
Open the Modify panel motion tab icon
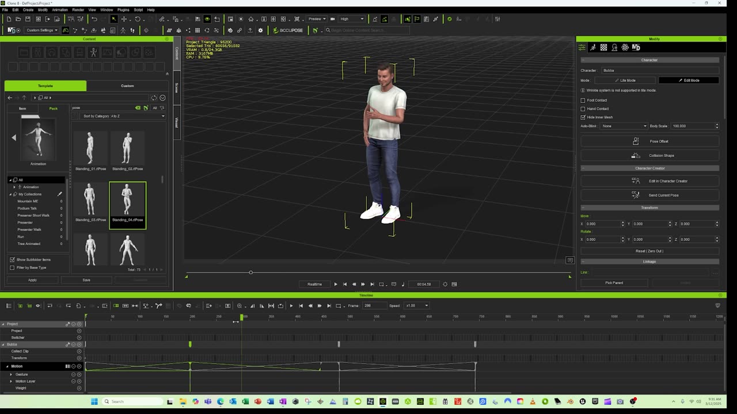tap(593, 48)
